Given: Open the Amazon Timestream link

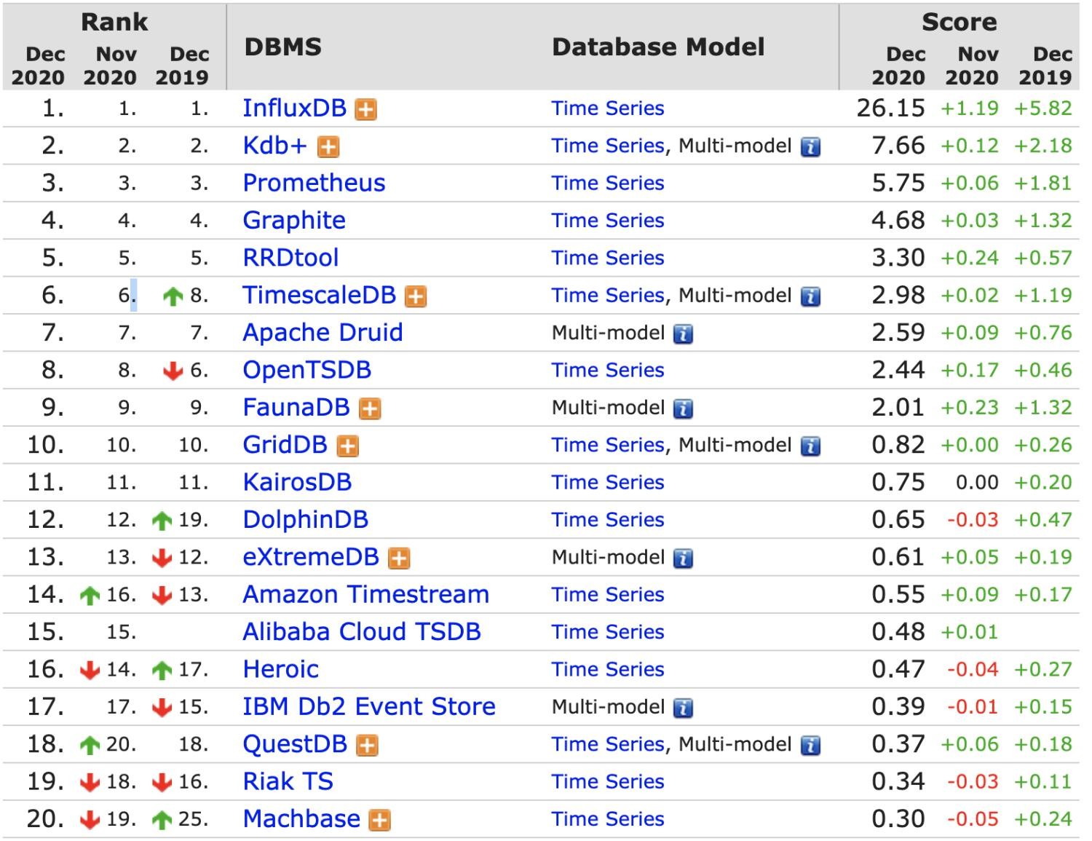Looking at the screenshot, I should 365,594.
